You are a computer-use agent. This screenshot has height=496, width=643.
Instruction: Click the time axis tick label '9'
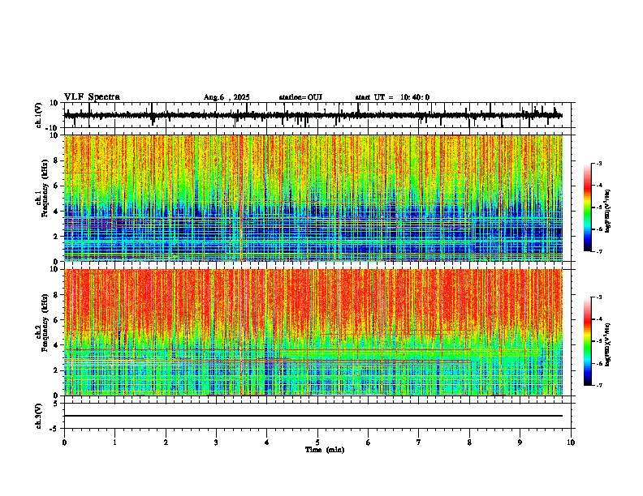click(520, 443)
